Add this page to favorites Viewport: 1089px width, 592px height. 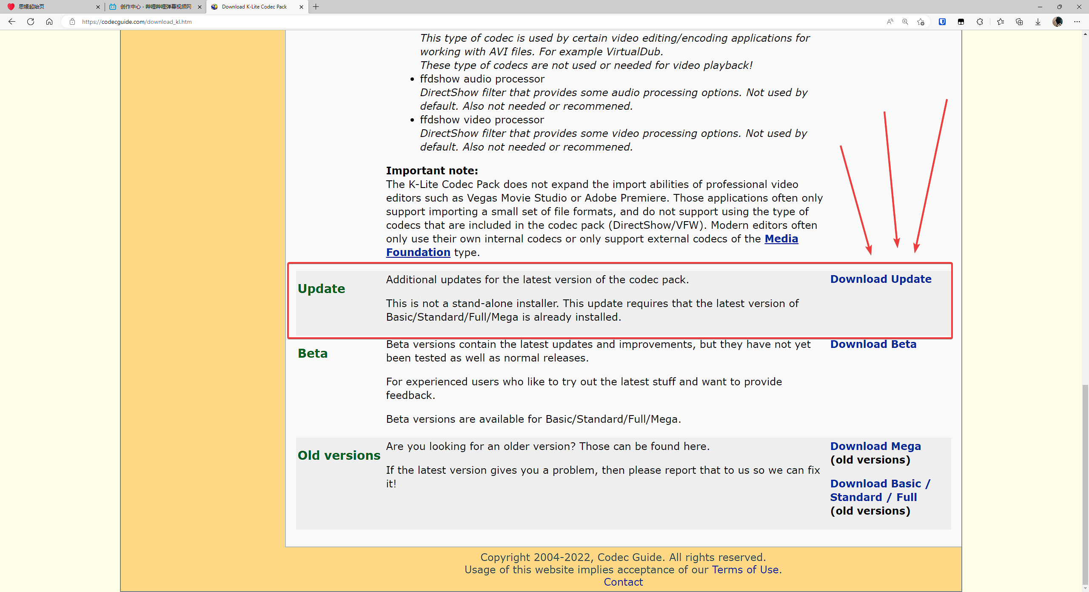pos(921,22)
